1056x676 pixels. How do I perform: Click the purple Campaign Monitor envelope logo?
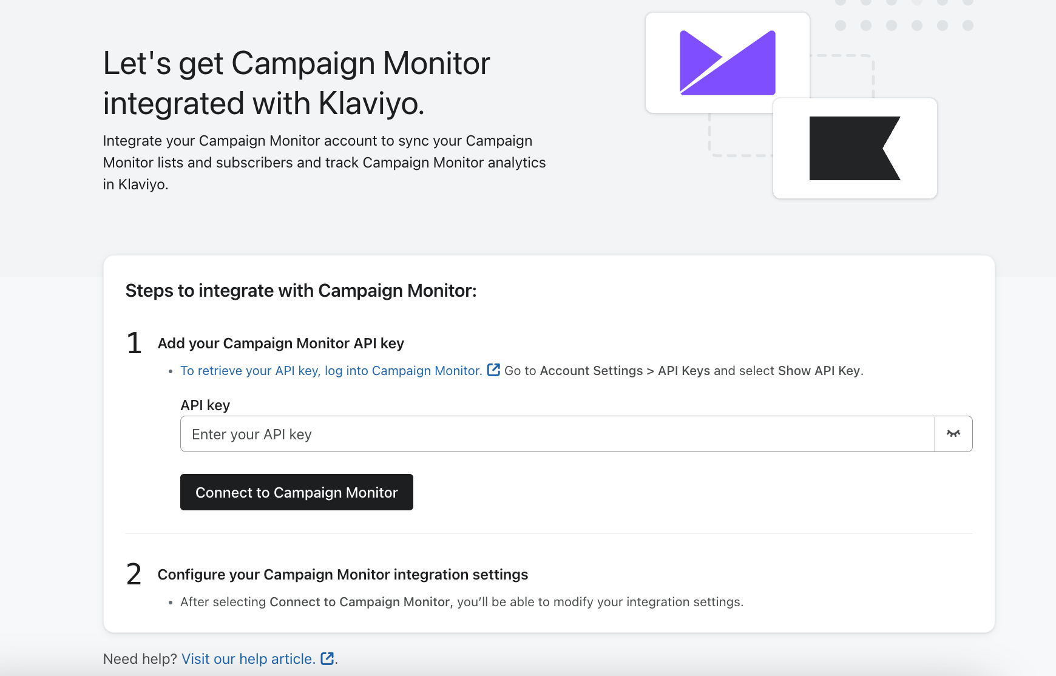click(727, 63)
